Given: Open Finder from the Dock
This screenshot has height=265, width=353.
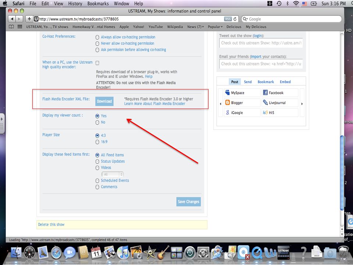Looking at the screenshot, I should click(16, 252).
